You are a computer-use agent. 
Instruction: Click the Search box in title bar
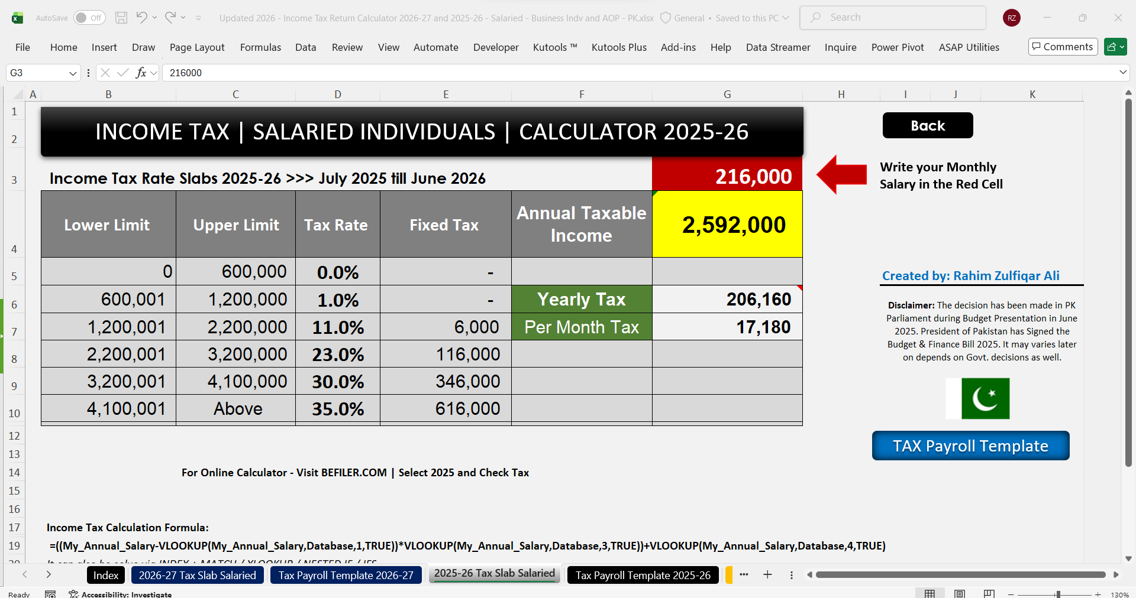(893, 18)
